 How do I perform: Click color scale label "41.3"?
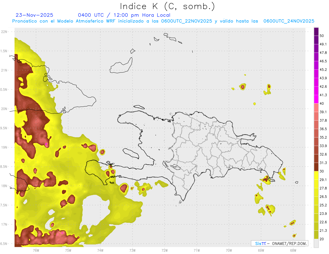click(x=323, y=95)
